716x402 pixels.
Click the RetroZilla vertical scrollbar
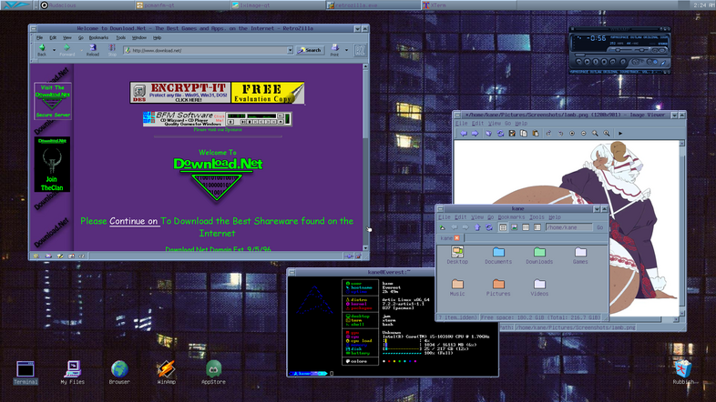coord(365,157)
